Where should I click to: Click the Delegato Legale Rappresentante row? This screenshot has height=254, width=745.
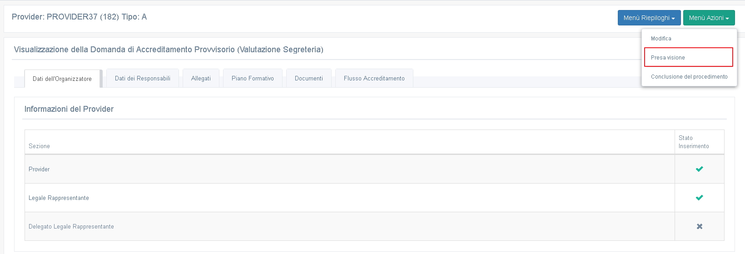click(374, 226)
